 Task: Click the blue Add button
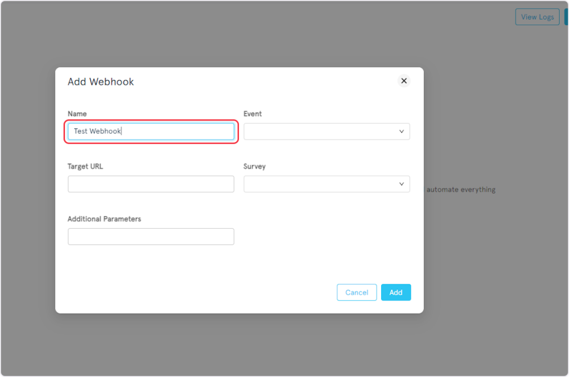396,293
